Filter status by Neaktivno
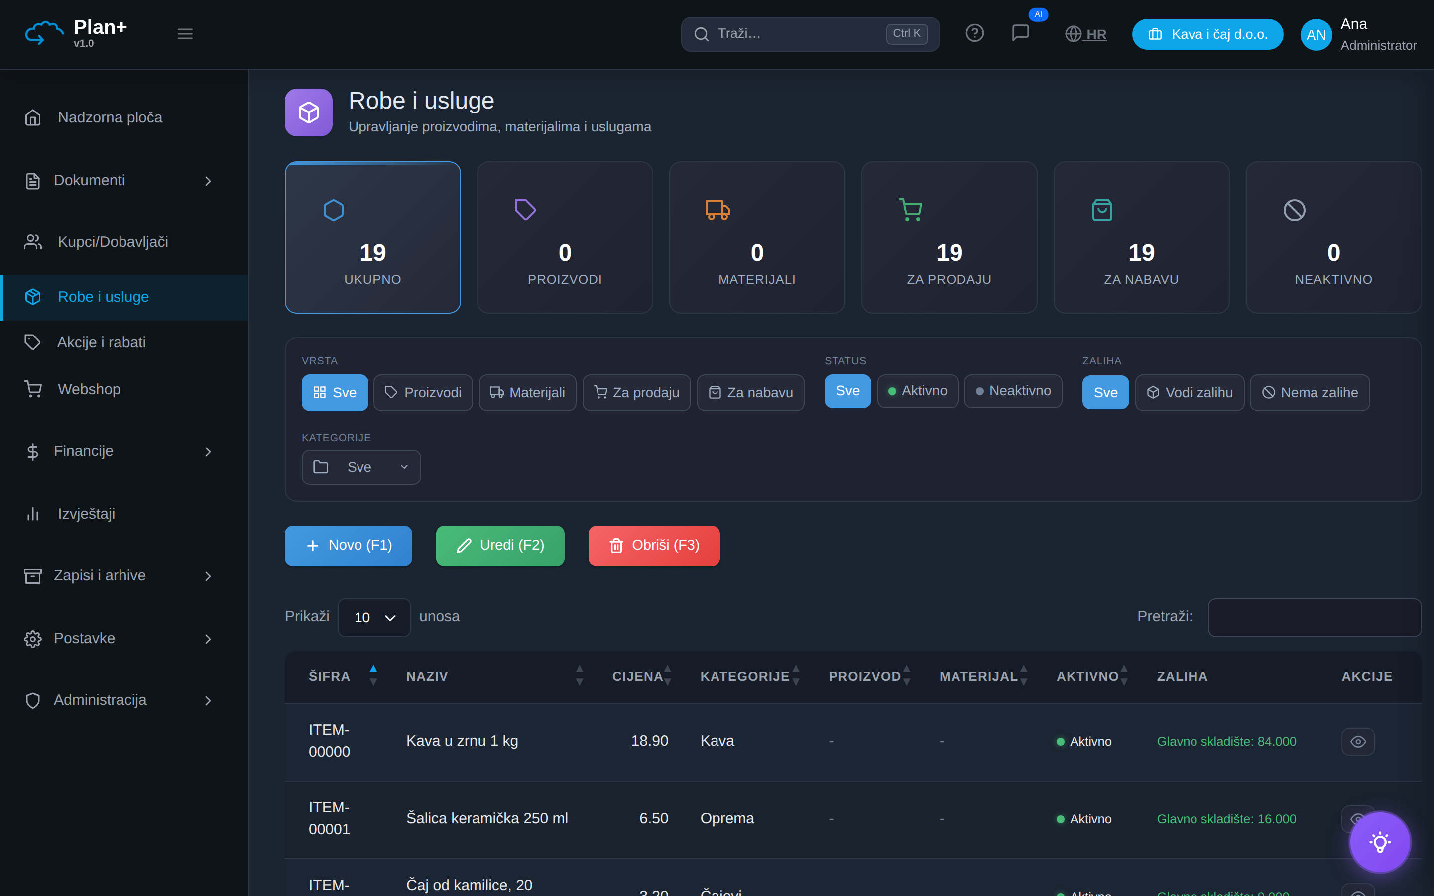Viewport: 1434px width, 896px height. click(x=1013, y=391)
